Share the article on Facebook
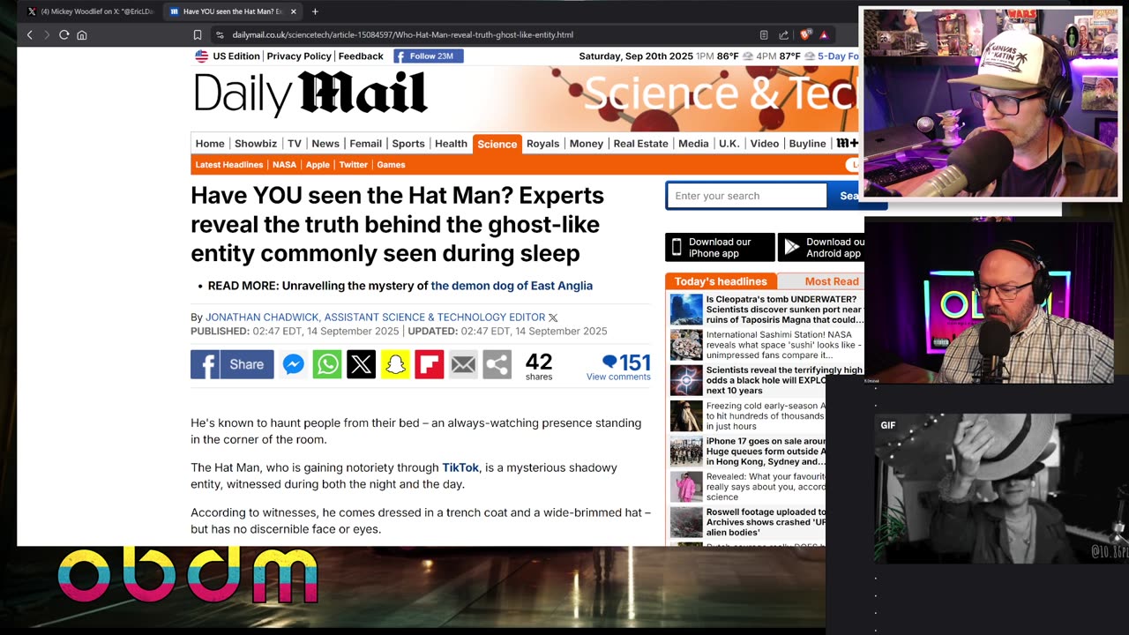The image size is (1129, 635). click(x=232, y=364)
